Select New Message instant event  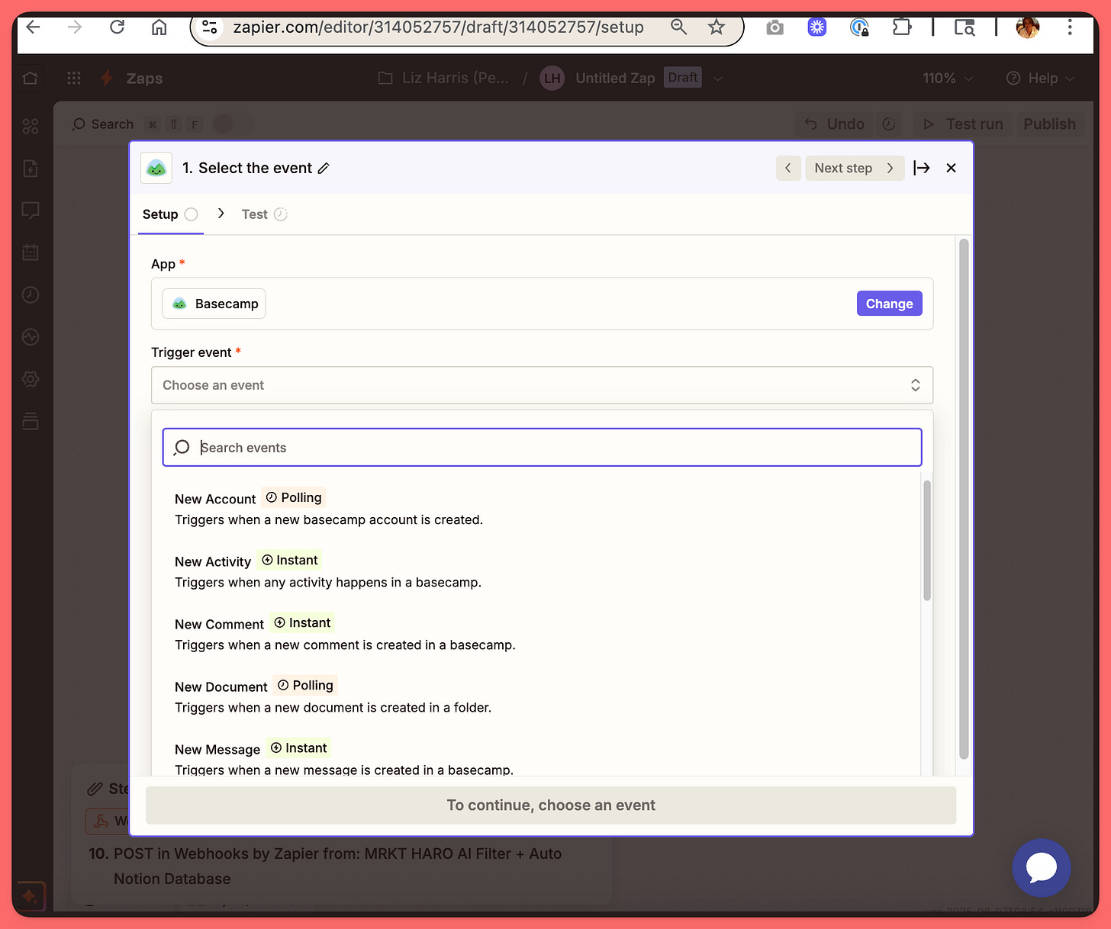(540, 757)
